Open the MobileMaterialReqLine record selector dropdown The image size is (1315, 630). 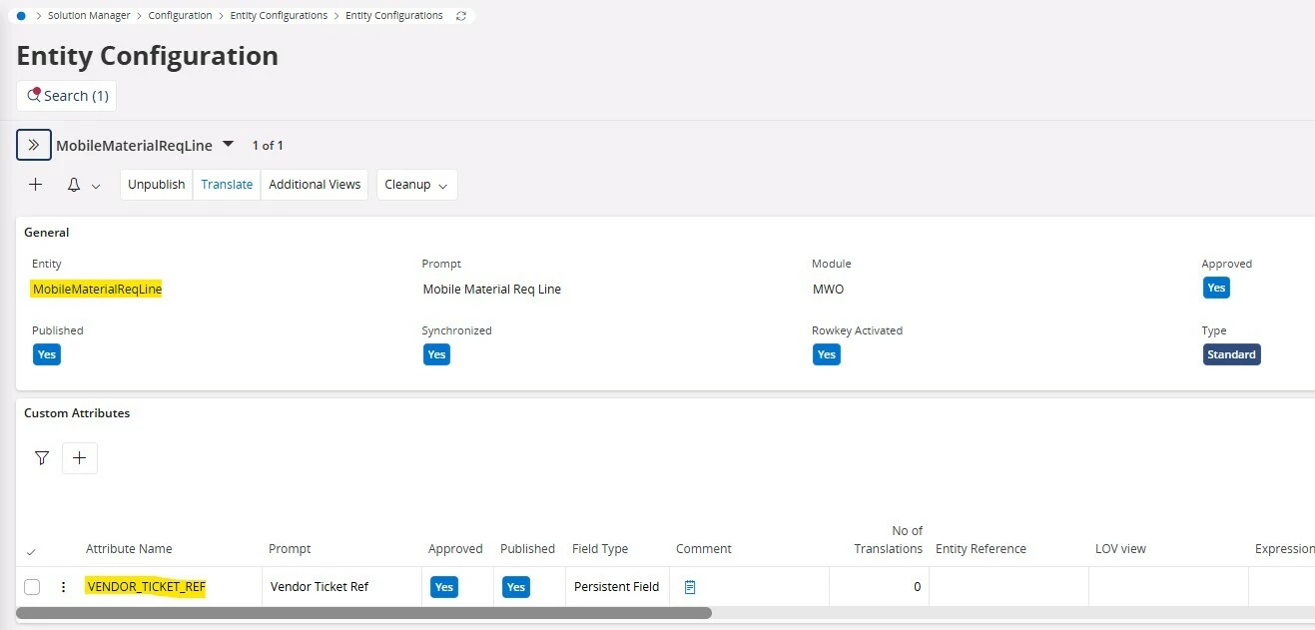(x=228, y=145)
